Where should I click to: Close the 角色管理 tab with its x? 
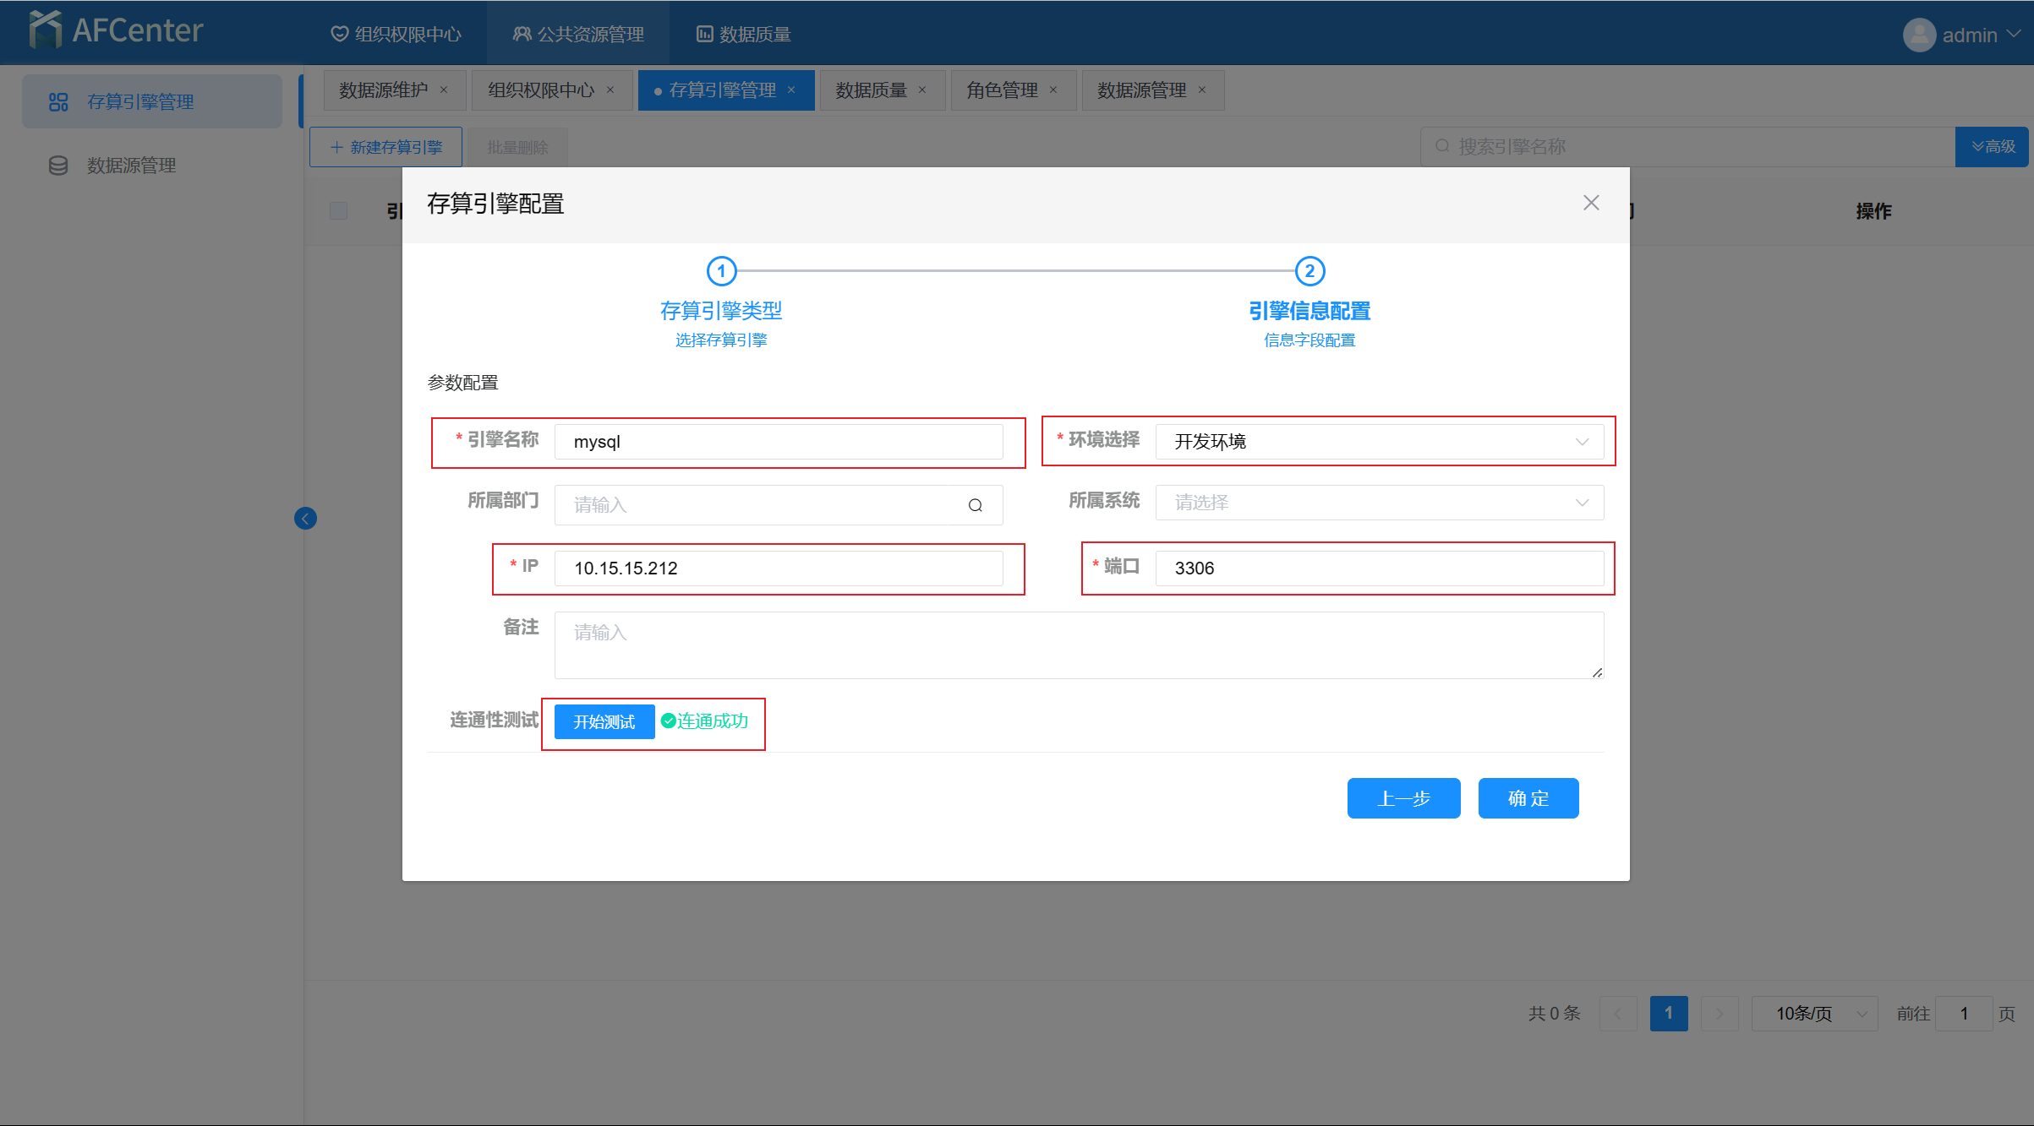[1053, 90]
